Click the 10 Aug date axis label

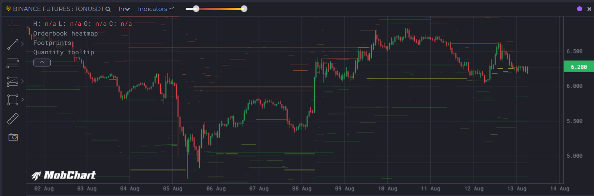coord(387,189)
